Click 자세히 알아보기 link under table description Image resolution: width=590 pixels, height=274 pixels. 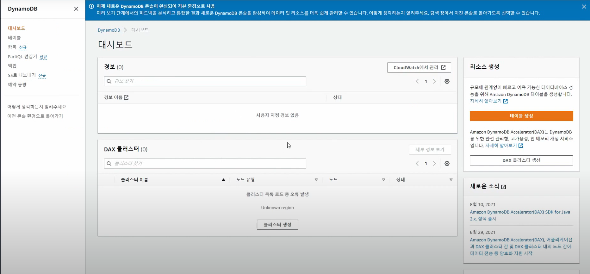pyautogui.click(x=489, y=101)
